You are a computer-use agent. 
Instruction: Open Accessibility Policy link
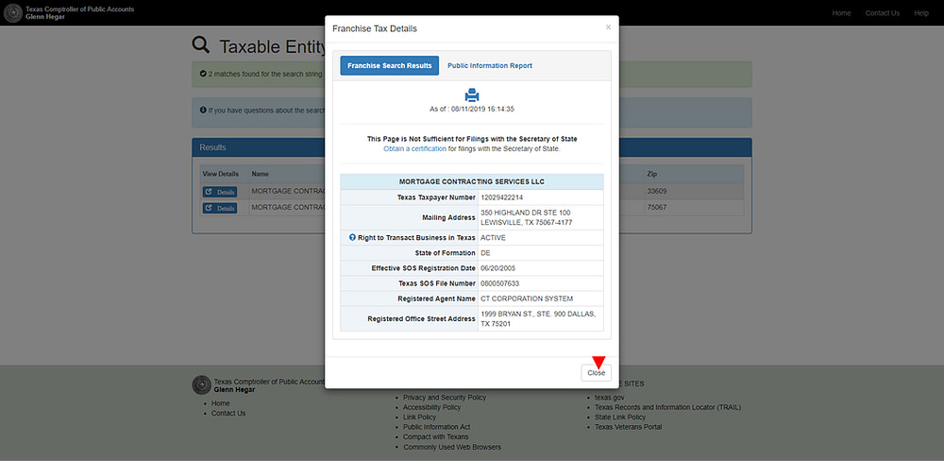(431, 407)
